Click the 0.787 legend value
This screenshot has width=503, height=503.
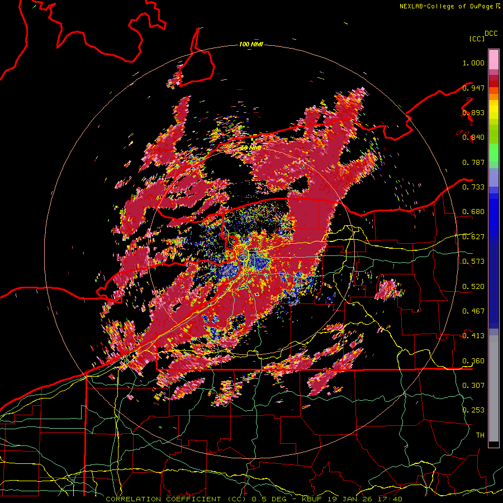[x=473, y=162]
